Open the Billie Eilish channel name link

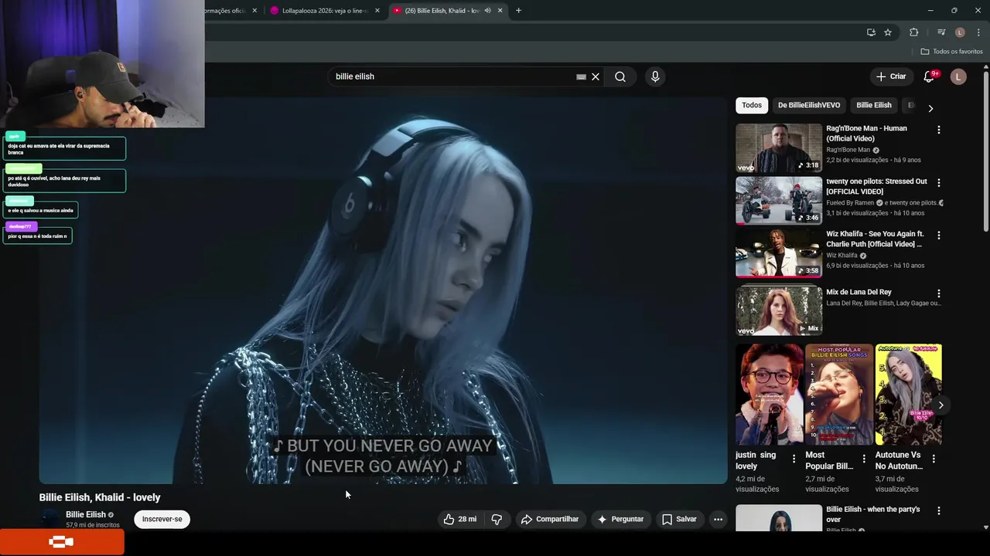(x=86, y=514)
